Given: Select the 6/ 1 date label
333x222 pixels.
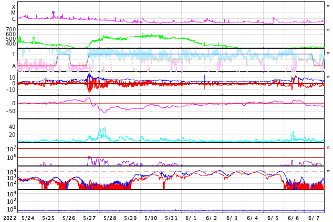Looking at the screenshot, I should pyautogui.click(x=191, y=218).
